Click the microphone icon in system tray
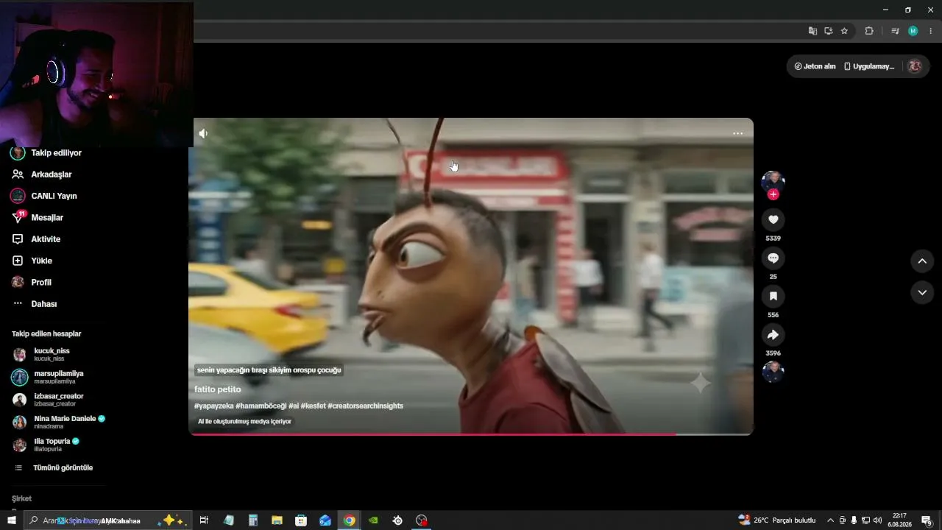Screen dimensions: 942x530 click(854, 520)
